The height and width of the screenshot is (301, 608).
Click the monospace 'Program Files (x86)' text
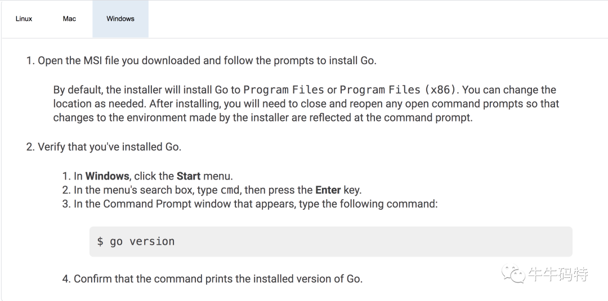(x=399, y=90)
